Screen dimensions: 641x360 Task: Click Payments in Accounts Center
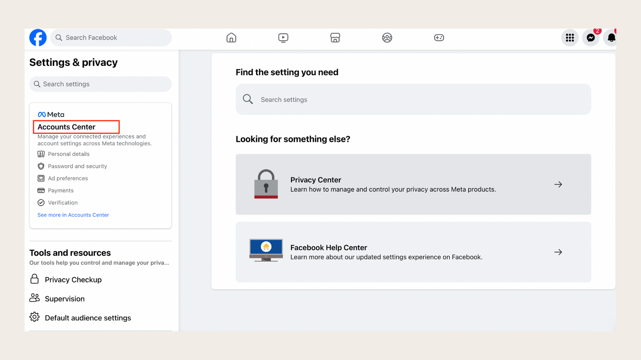61,190
